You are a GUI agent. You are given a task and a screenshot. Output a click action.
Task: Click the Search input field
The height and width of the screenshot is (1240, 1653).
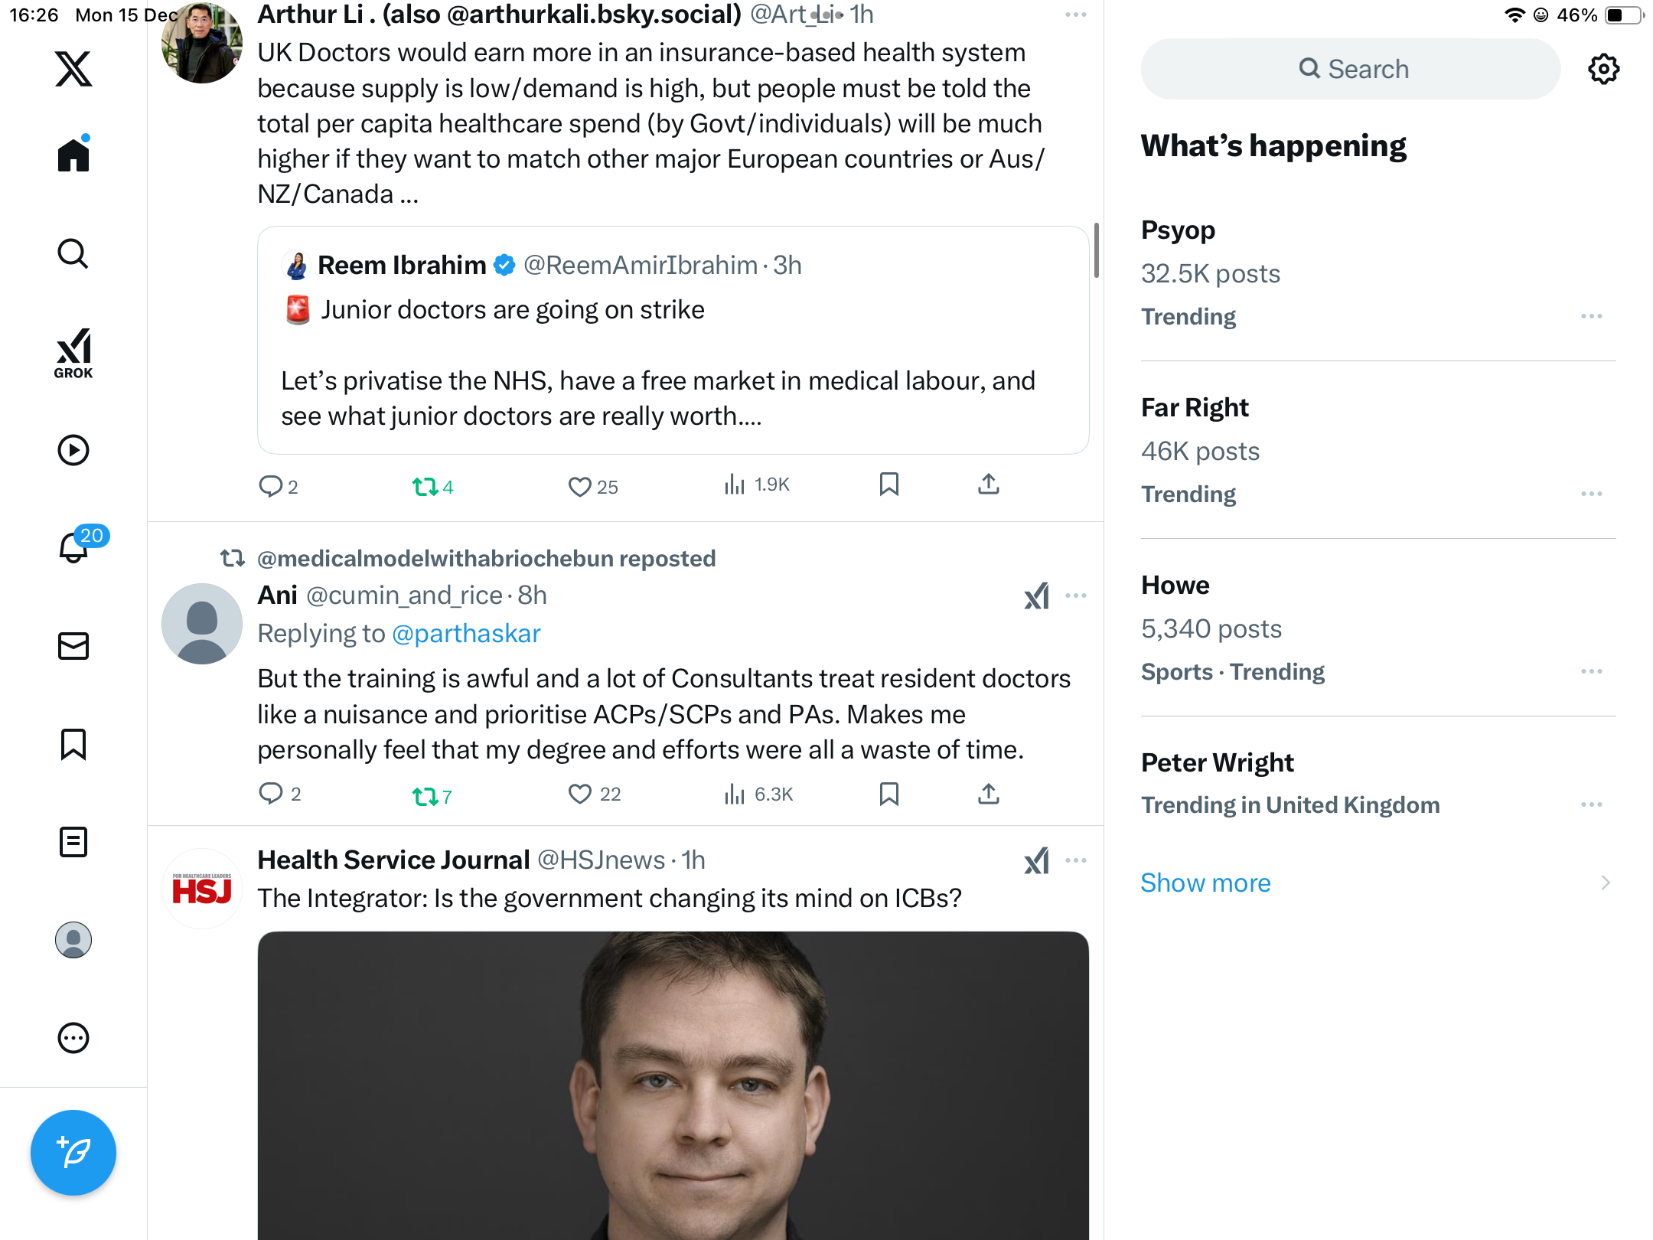1351,69
